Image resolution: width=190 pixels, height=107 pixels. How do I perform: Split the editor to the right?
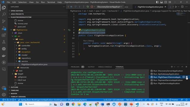tap(182, 7)
